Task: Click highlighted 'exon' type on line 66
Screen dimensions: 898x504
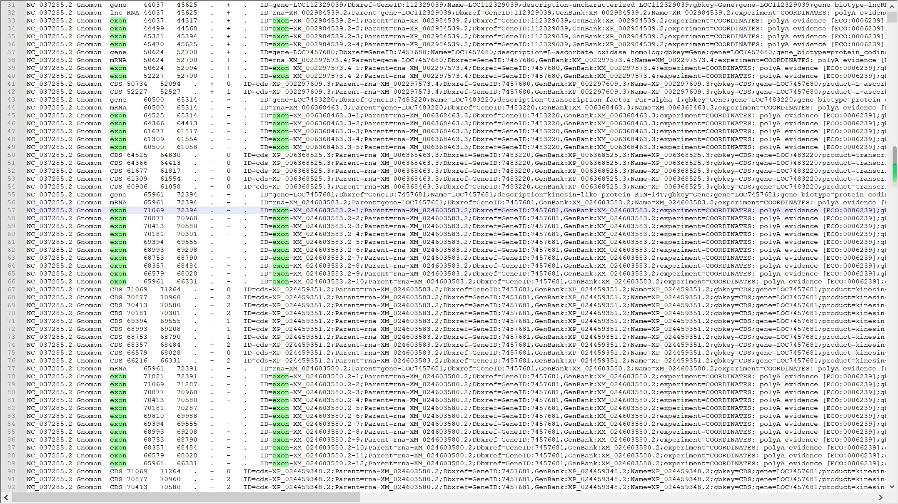Action: [x=118, y=281]
